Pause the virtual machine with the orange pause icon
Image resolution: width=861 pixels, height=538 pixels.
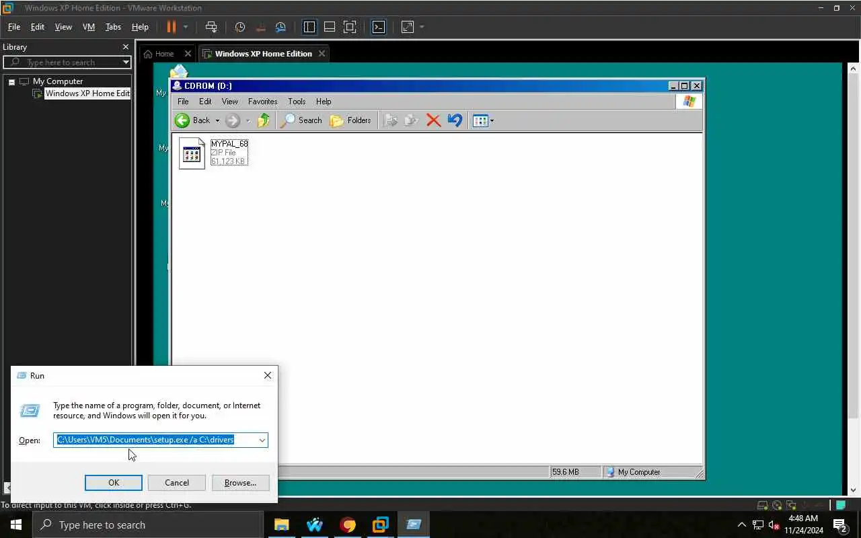click(x=171, y=27)
